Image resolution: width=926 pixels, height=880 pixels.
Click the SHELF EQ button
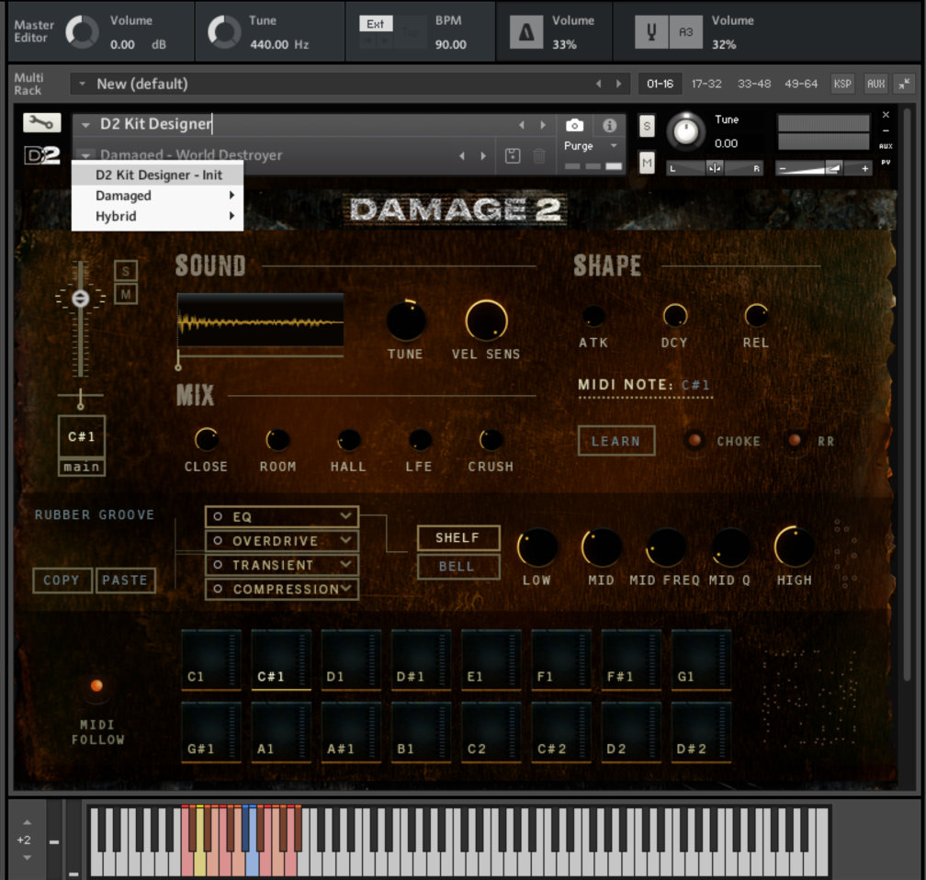[x=457, y=538]
